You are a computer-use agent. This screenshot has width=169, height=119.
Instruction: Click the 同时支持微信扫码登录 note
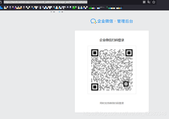coord(112,103)
